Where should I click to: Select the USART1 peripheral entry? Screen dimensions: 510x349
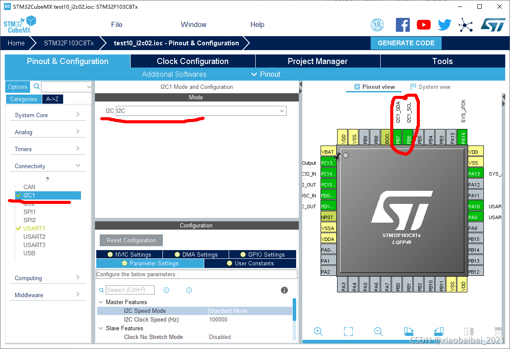click(x=34, y=228)
